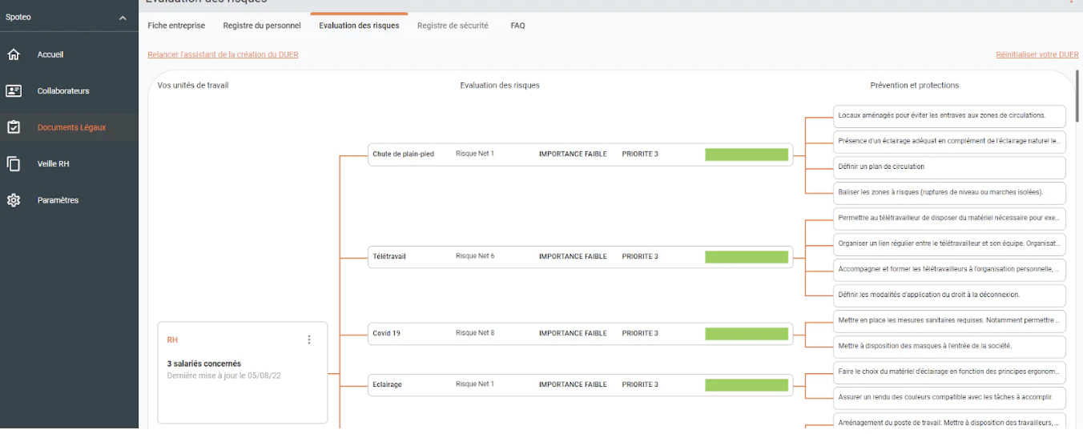Image resolution: width=1083 pixels, height=434 pixels.
Task: Open Mettre à disposition des masques measure
Action: click(x=949, y=347)
